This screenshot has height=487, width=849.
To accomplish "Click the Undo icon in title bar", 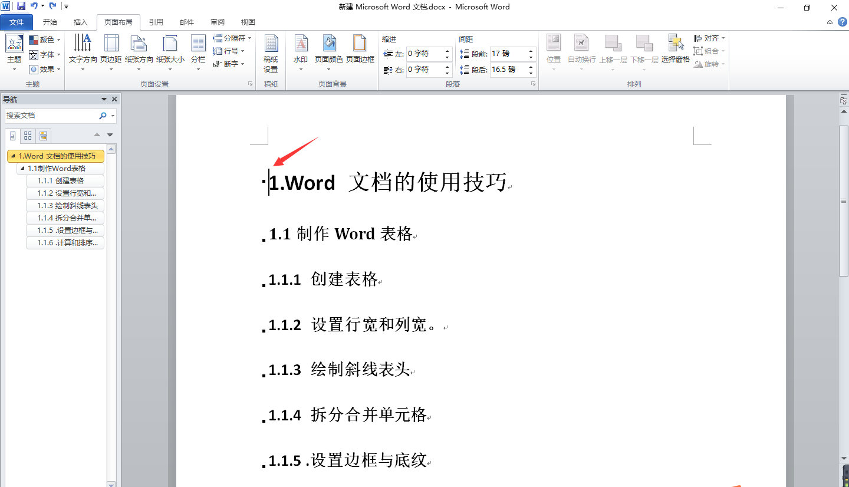I will point(34,6).
